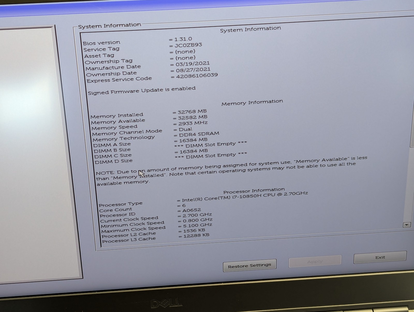Click the DIMM A Size label
Image resolution: width=414 pixels, height=312 pixels.
tap(112, 145)
